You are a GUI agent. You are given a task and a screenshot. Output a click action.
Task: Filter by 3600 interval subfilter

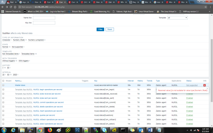tap(15, 75)
